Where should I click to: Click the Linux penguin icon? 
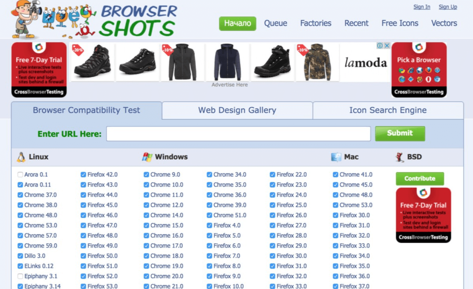[21, 157]
